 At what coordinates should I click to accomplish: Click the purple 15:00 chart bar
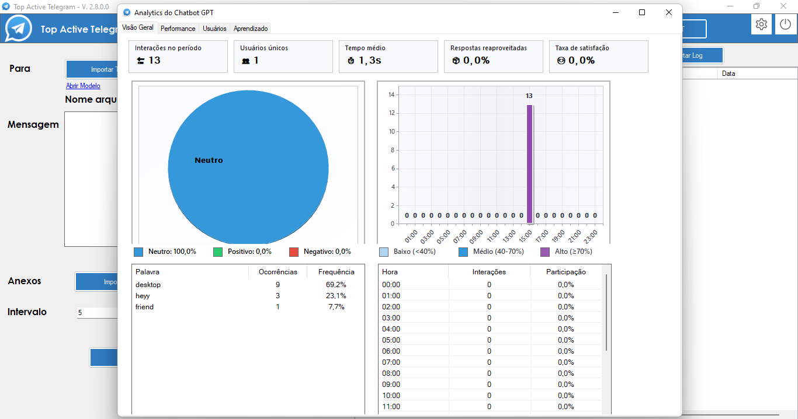529,163
